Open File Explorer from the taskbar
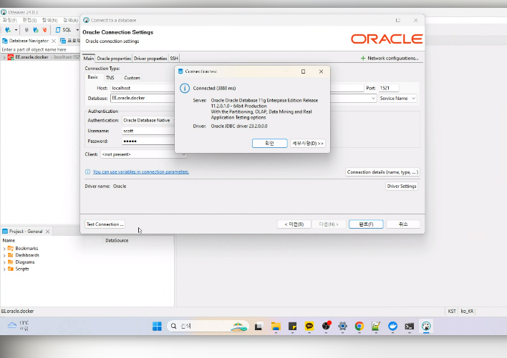This screenshot has width=507, height=358. coord(276,327)
